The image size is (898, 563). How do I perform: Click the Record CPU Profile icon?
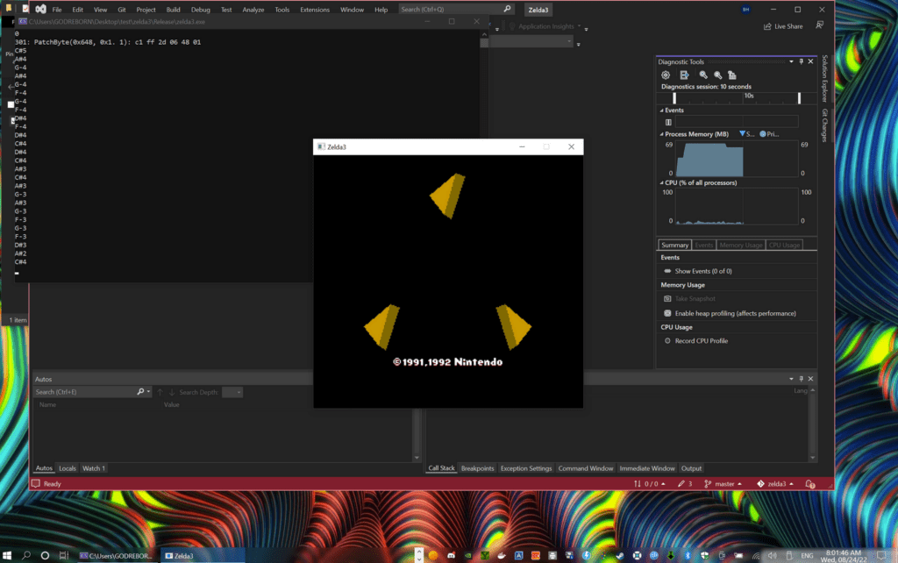pyautogui.click(x=666, y=340)
